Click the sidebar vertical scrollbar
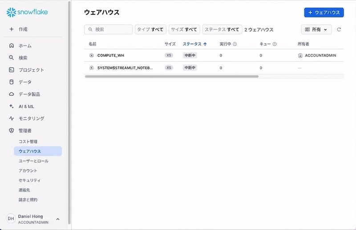The width and height of the screenshot is (356, 230). point(69,113)
